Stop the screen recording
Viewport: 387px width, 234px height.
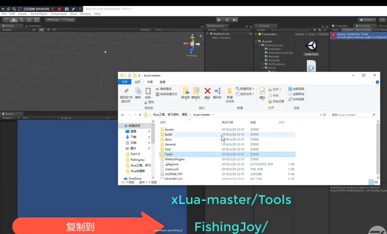pyautogui.click(x=59, y=9)
